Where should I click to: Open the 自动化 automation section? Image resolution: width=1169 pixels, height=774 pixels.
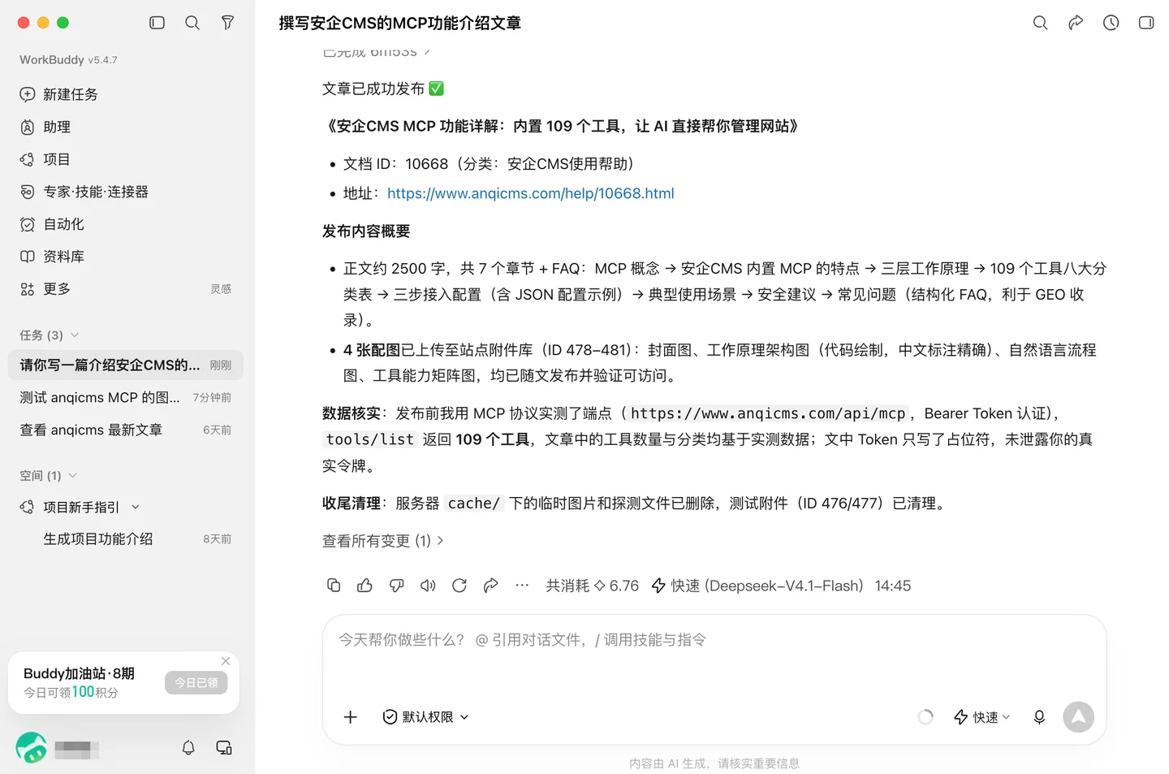pos(126,224)
